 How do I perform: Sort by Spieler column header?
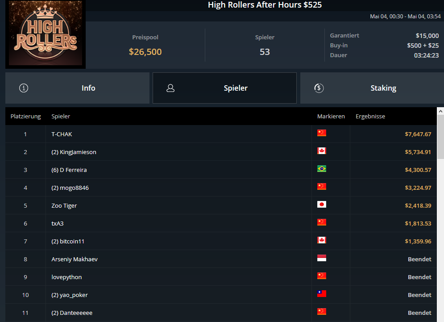(x=61, y=116)
